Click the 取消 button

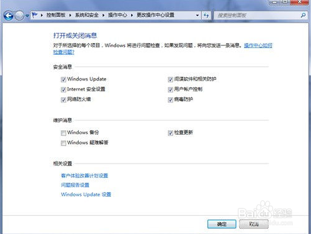point(254,224)
